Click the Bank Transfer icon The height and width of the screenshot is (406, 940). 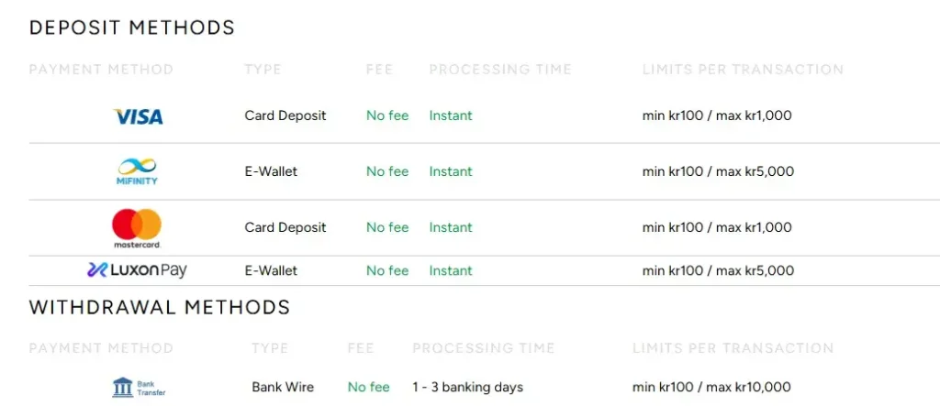[139, 388]
